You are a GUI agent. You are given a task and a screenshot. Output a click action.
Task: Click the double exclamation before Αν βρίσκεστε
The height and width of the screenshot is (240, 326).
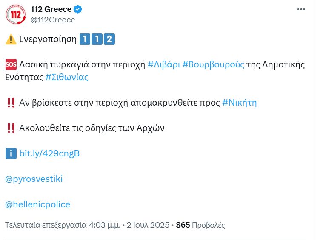pyautogui.click(x=11, y=103)
